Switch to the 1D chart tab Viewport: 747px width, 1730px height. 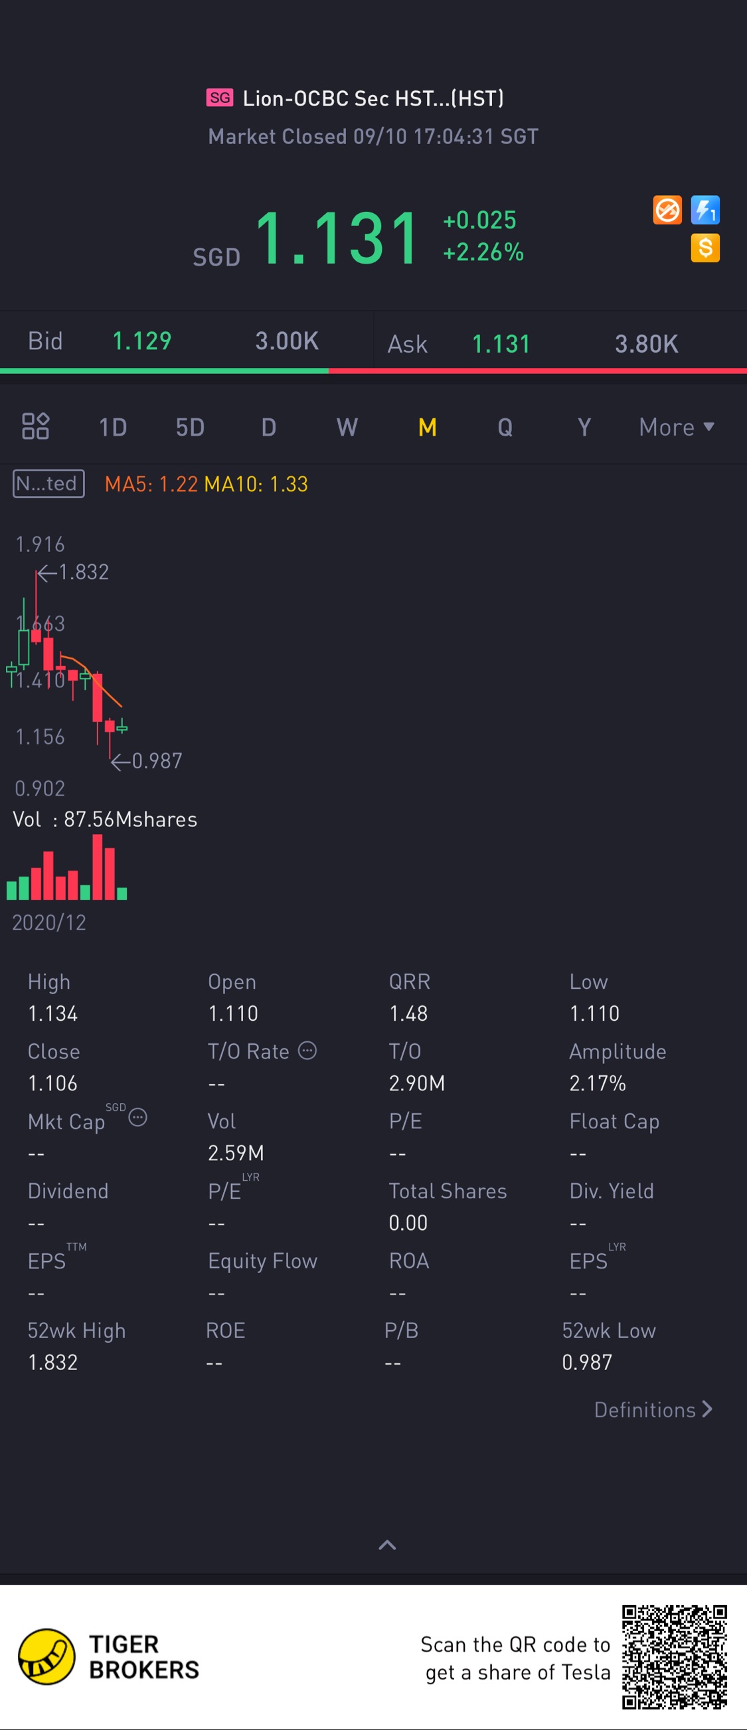coord(113,427)
